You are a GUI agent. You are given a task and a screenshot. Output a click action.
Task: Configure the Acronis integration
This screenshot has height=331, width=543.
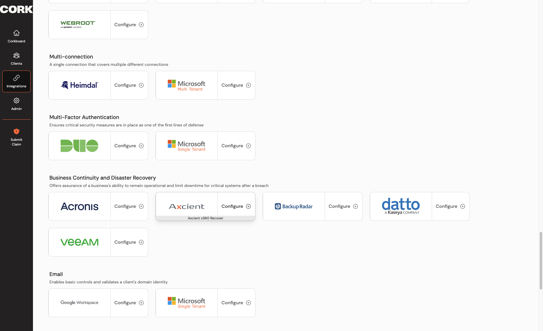coord(129,206)
